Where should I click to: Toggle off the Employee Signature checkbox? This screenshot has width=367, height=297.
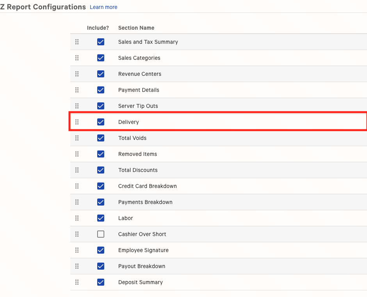click(101, 250)
